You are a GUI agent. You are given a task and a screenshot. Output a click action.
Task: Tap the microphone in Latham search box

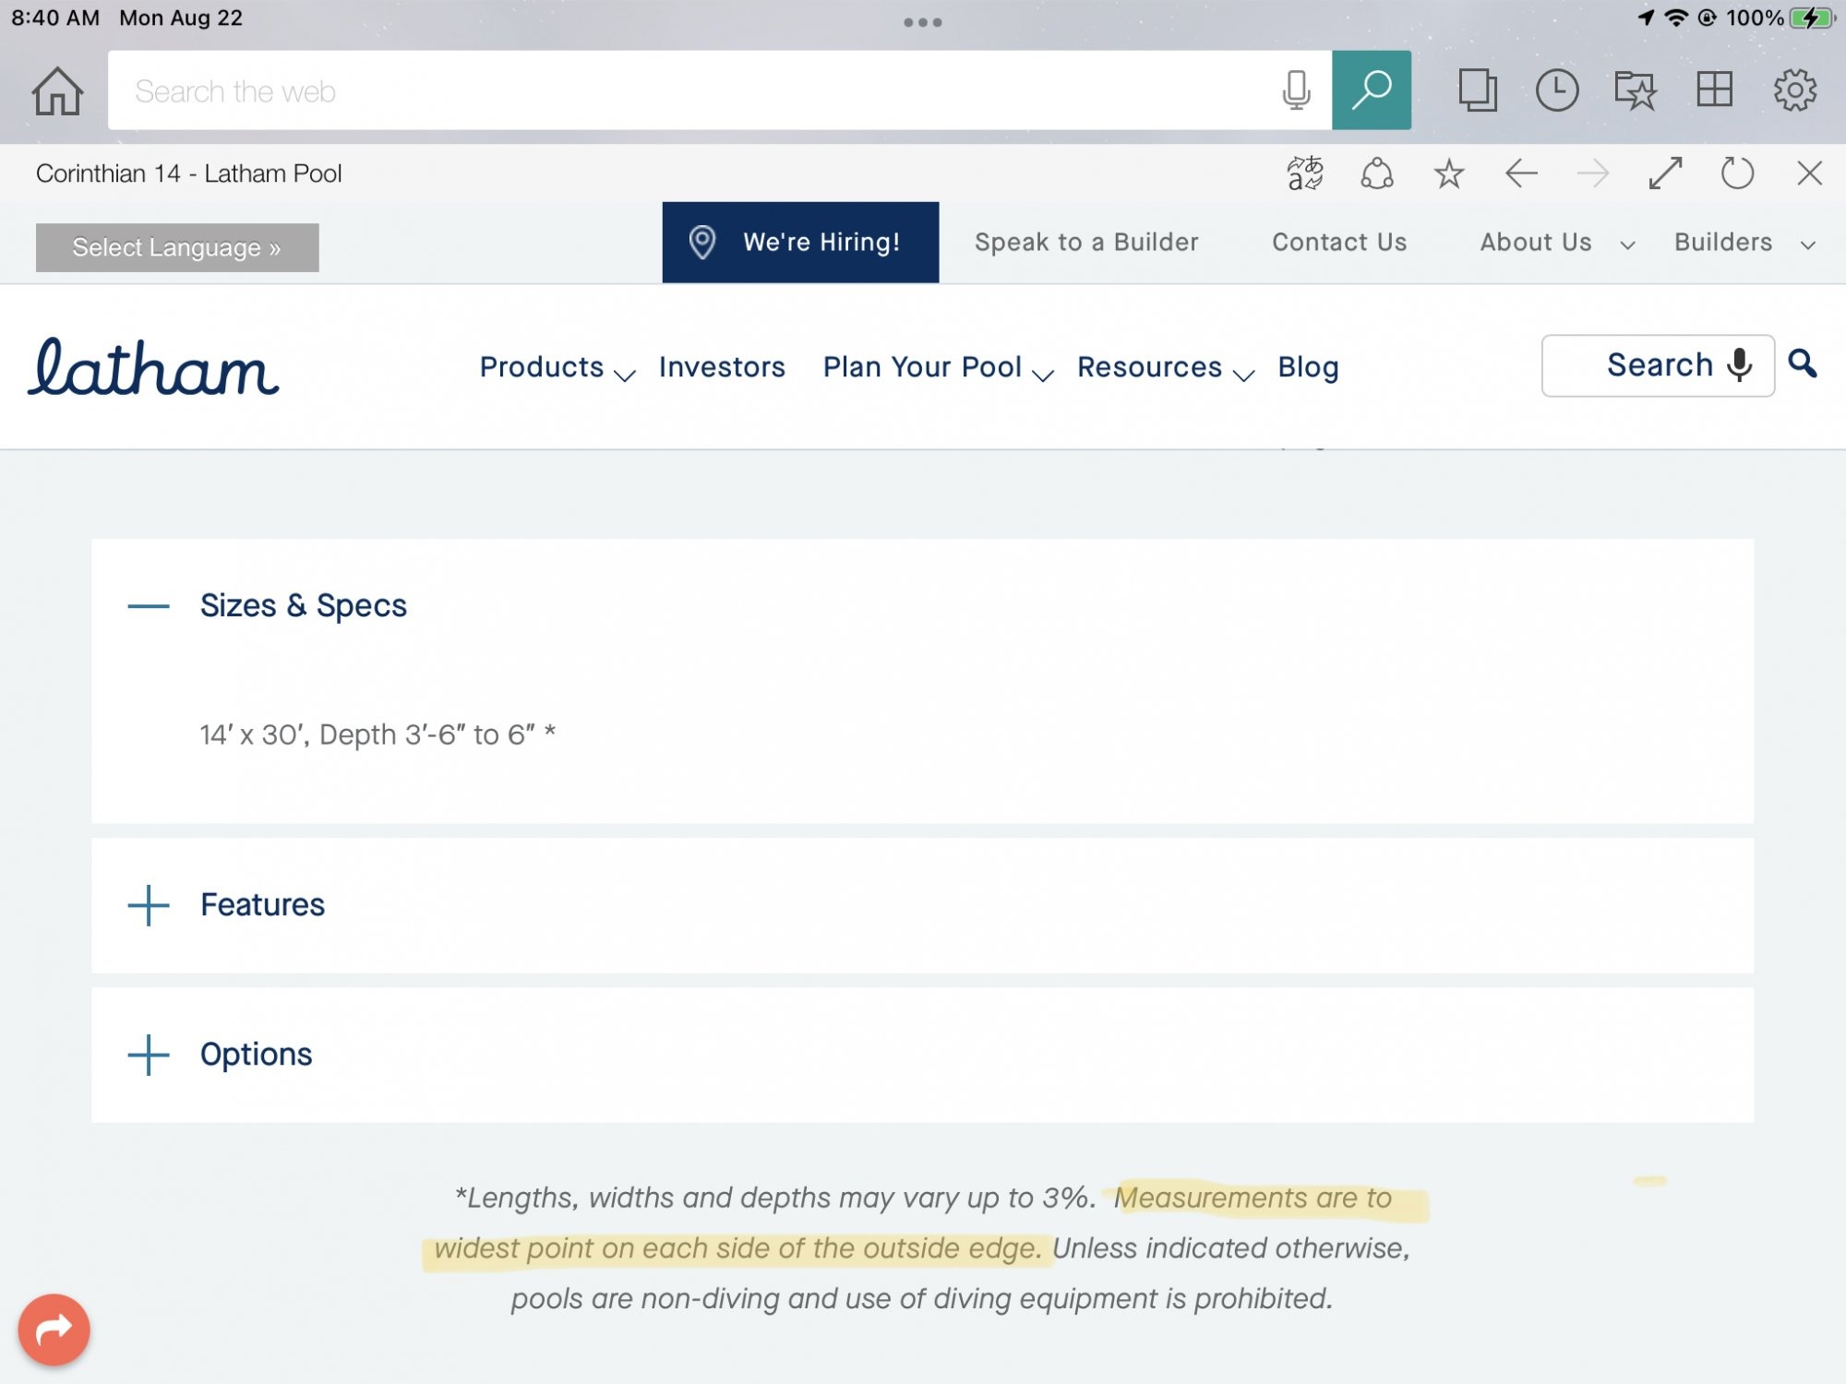[x=1740, y=365]
